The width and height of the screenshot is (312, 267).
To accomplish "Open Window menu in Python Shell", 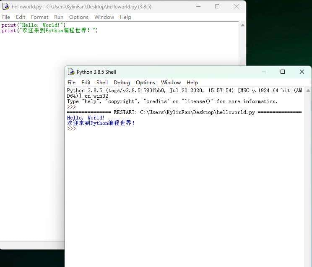I will [171, 83].
